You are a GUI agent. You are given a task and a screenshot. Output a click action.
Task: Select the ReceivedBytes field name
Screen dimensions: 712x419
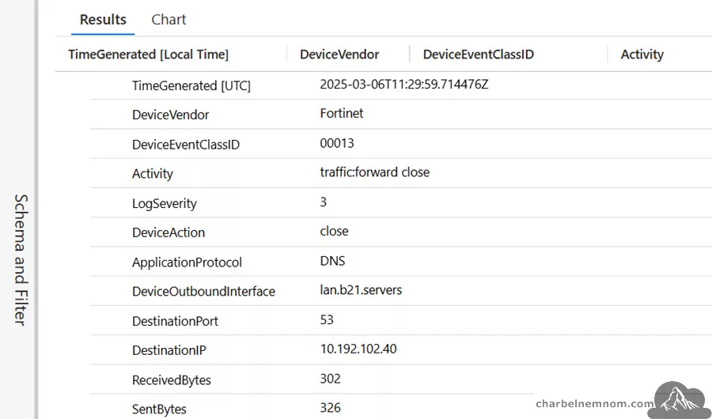click(172, 380)
